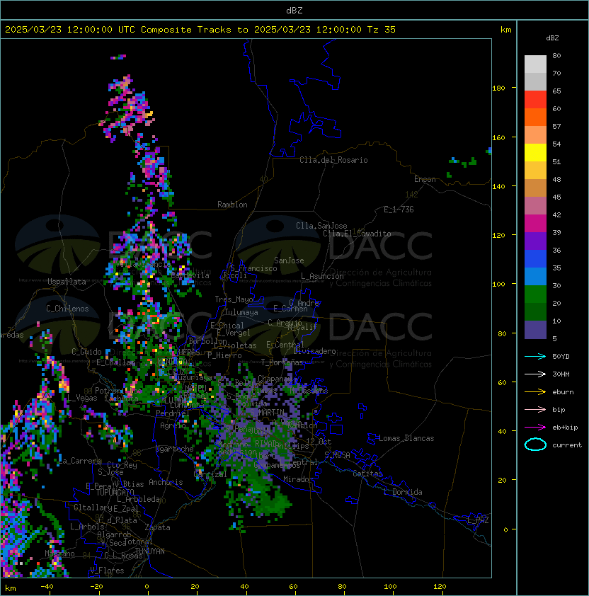Click the 'dBZ' heading above the color scale

[x=552, y=38]
